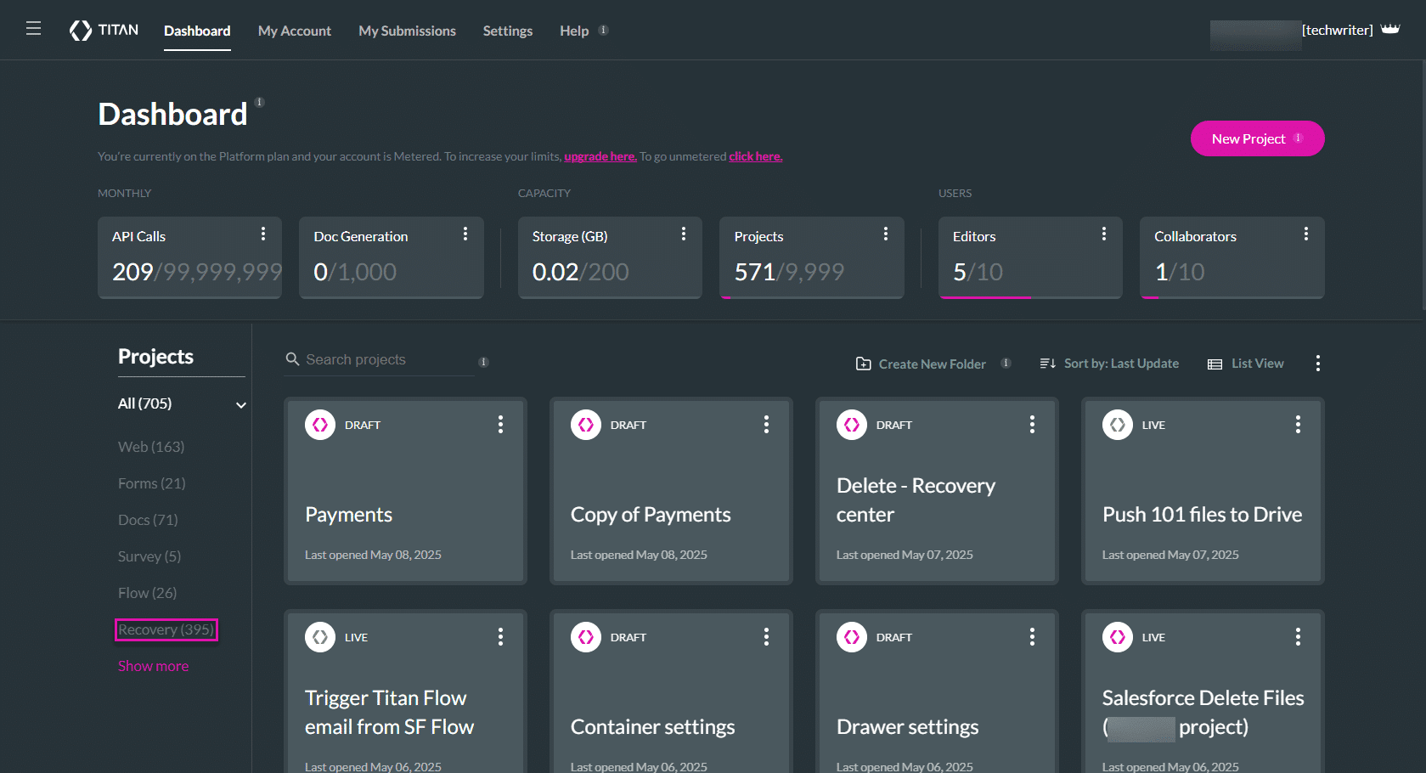Screen dimensions: 1426x773
Task: Open the Sort by Last Update dropdown
Action: click(1109, 364)
